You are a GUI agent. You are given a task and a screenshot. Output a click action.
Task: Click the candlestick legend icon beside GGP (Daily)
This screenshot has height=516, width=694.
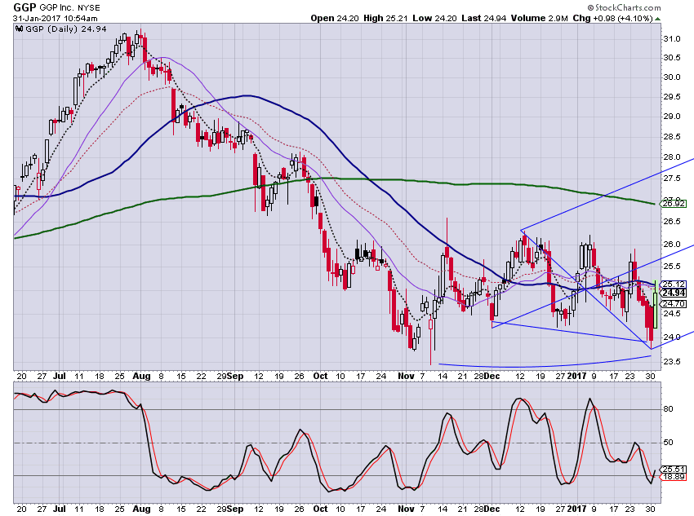(19, 29)
